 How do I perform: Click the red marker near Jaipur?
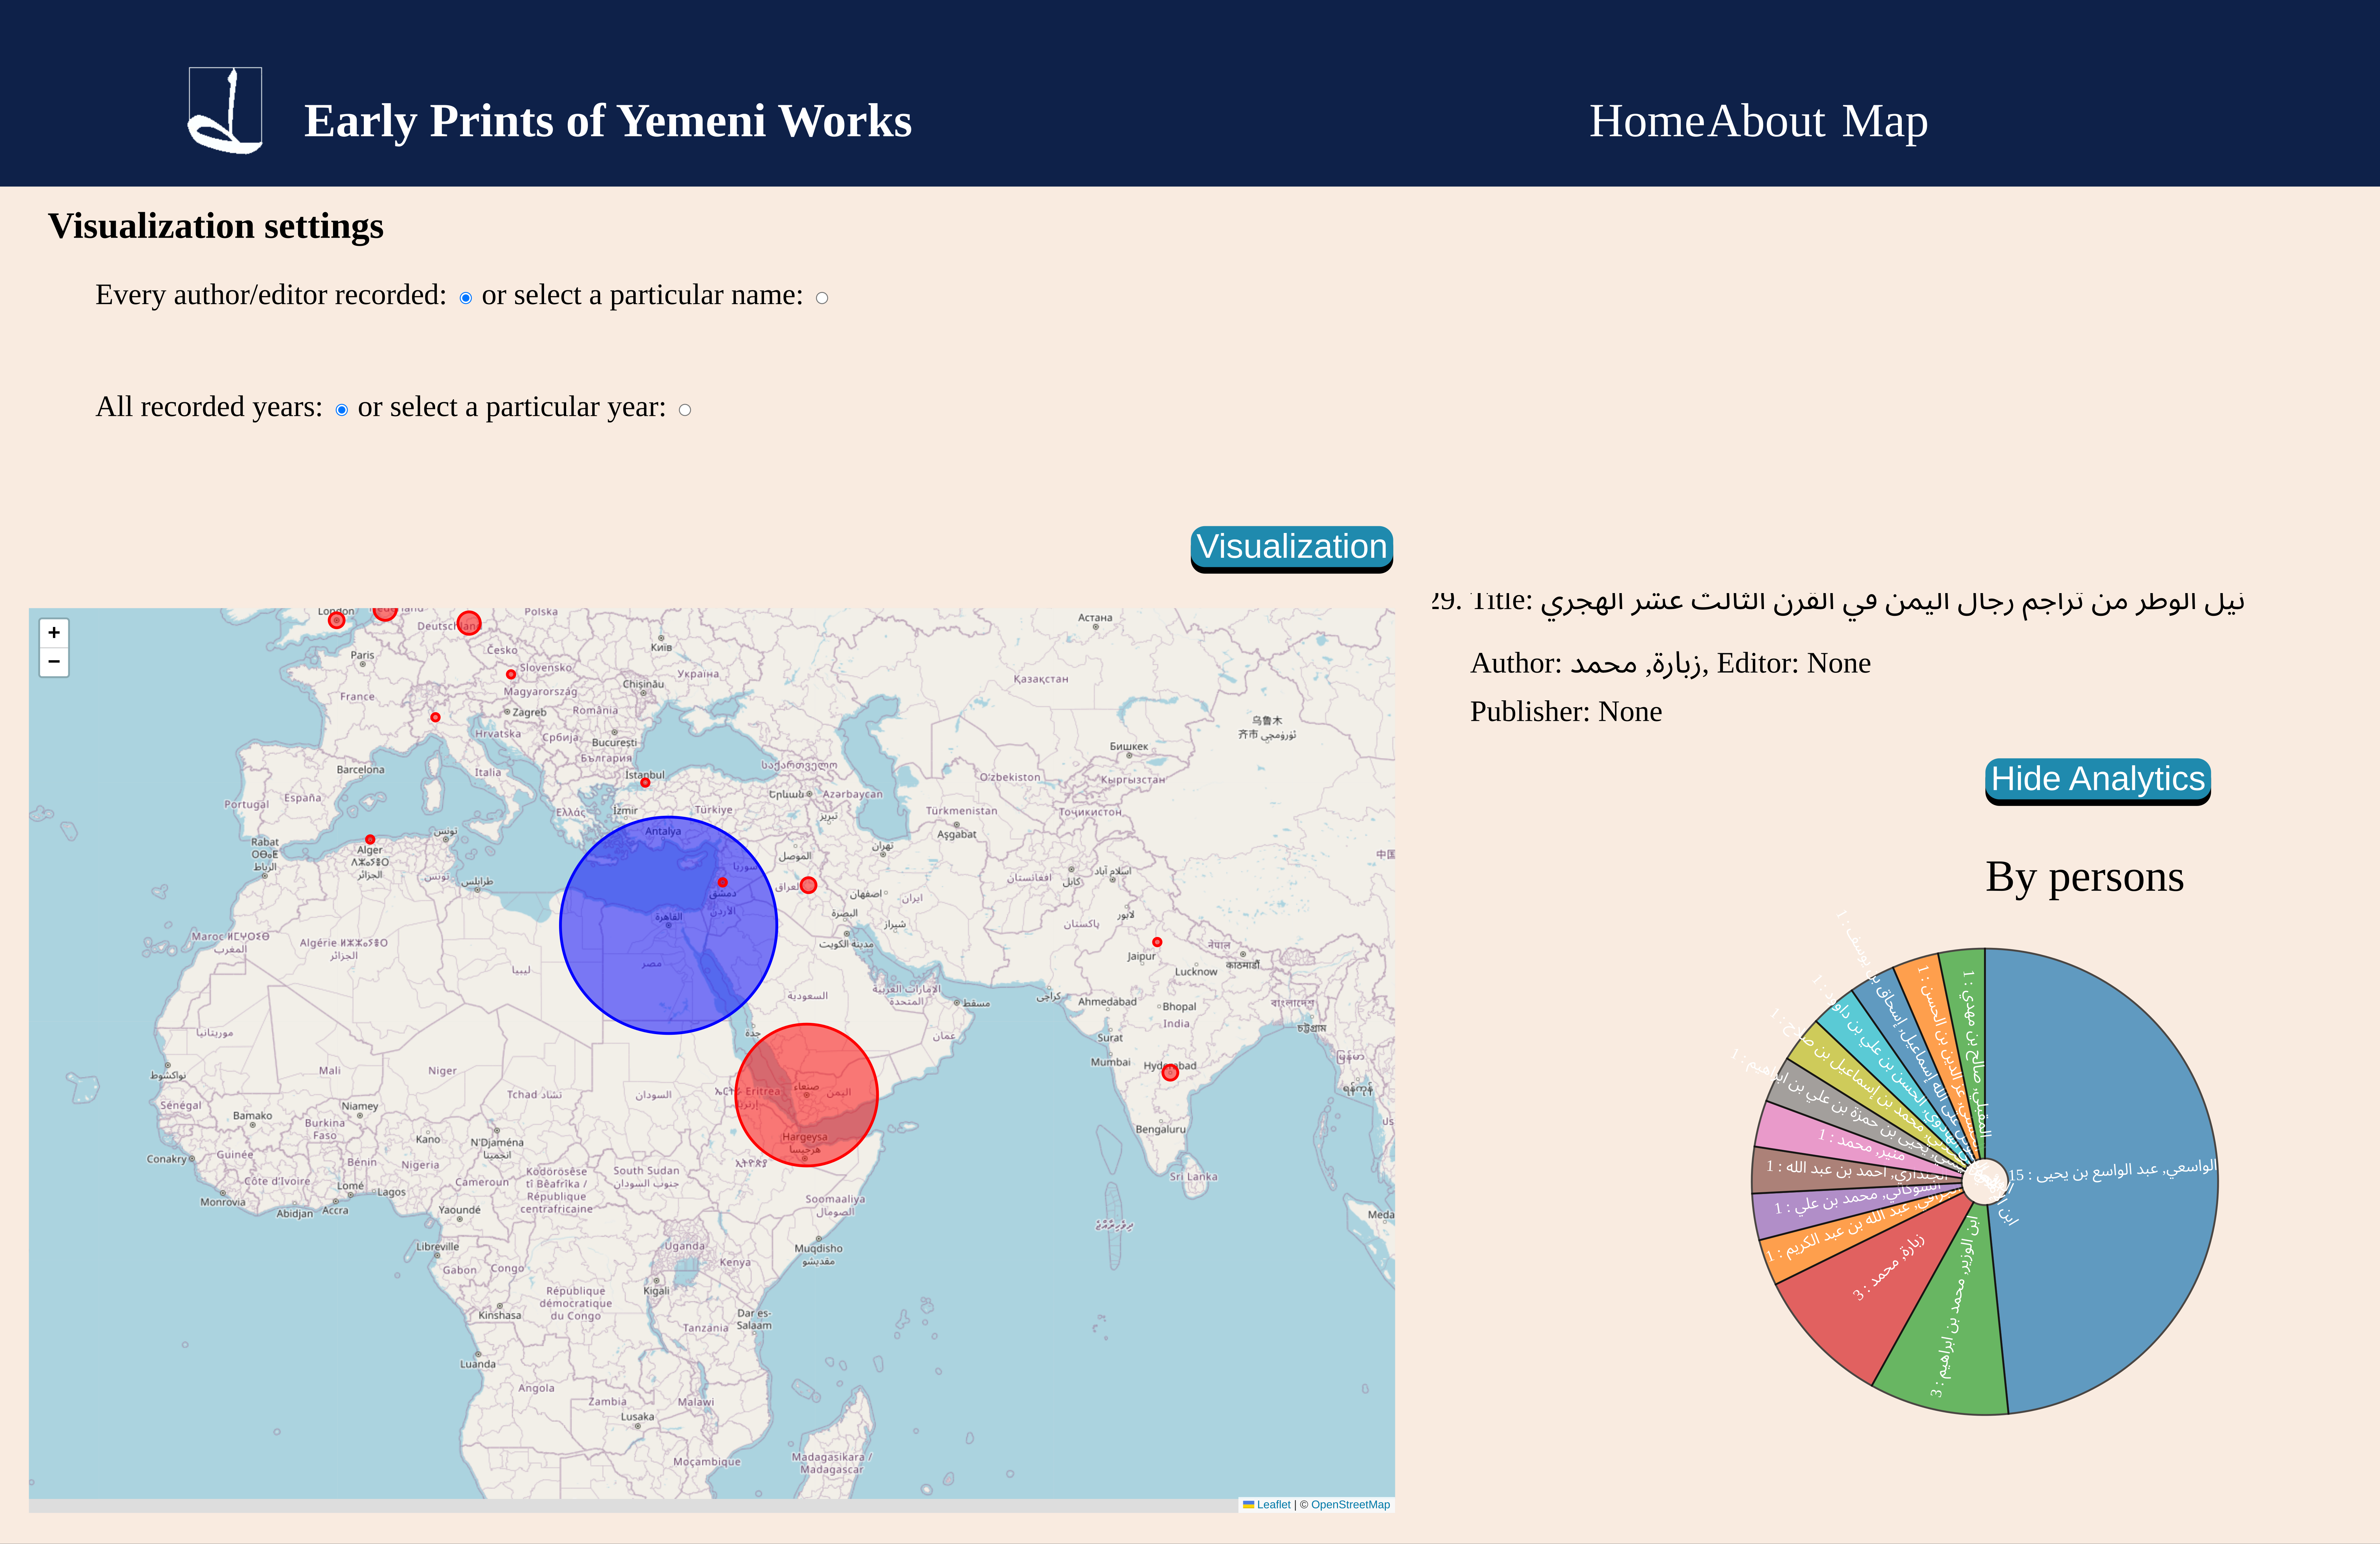pos(1157,942)
